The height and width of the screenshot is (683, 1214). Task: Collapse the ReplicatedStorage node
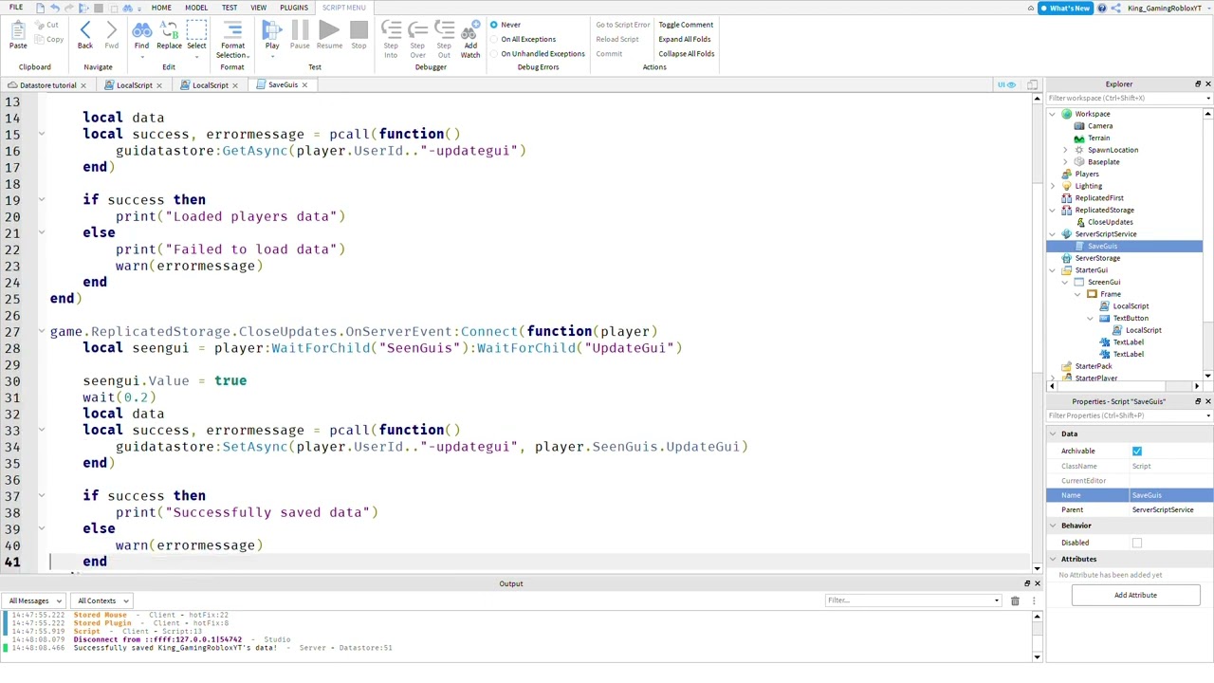click(1053, 210)
